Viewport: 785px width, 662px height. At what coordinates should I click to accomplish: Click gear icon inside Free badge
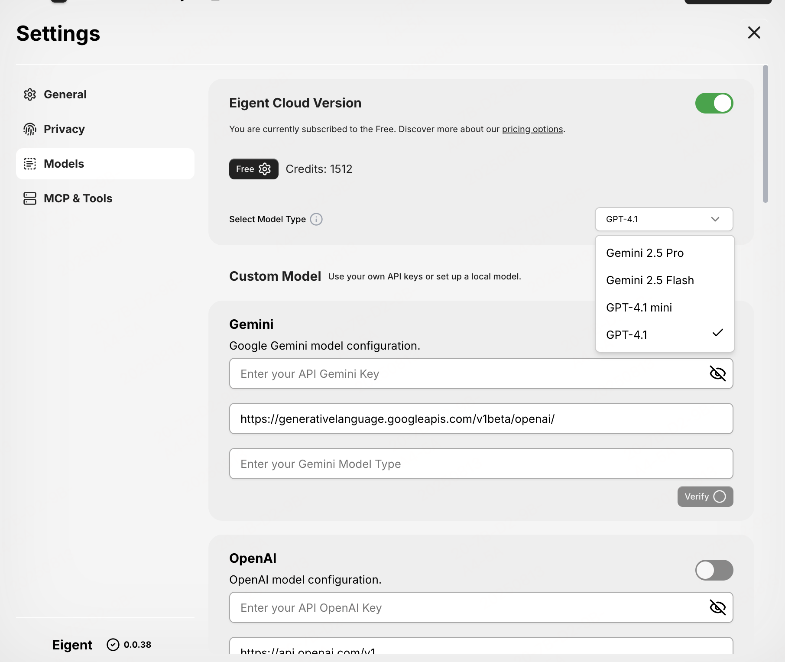pyautogui.click(x=265, y=169)
